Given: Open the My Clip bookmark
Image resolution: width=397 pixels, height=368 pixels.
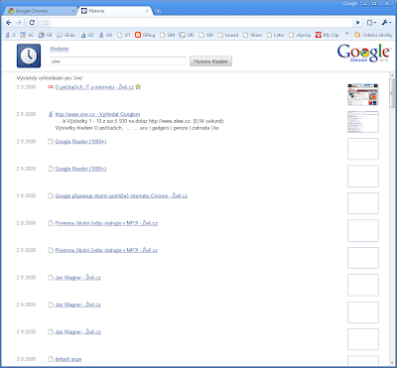Looking at the screenshot, I should (328, 35).
